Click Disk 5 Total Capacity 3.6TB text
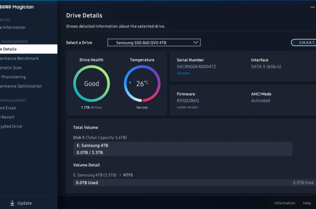Screen dimensions: 316x209 pyautogui.click(x=100, y=138)
